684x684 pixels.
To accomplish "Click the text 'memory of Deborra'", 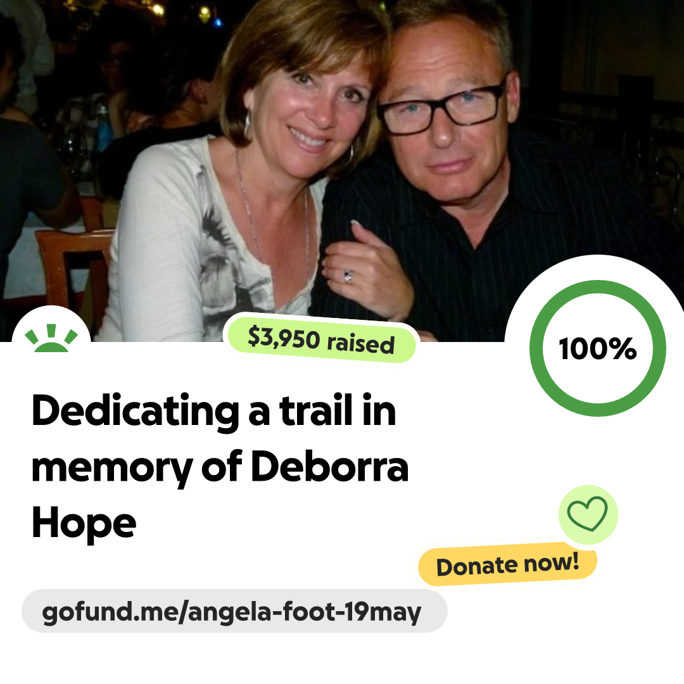I will 220,467.
